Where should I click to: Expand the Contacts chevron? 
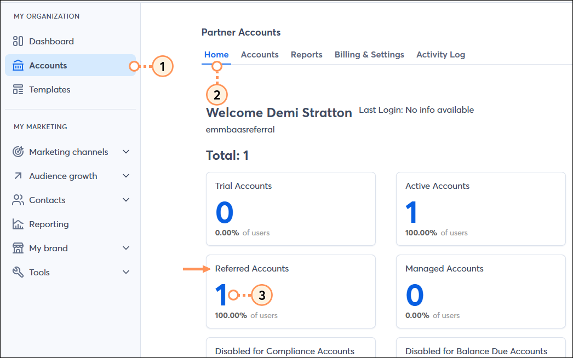click(126, 200)
